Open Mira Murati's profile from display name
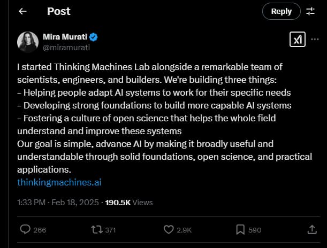Image resolution: width=327 pixels, height=248 pixels. 69,37
